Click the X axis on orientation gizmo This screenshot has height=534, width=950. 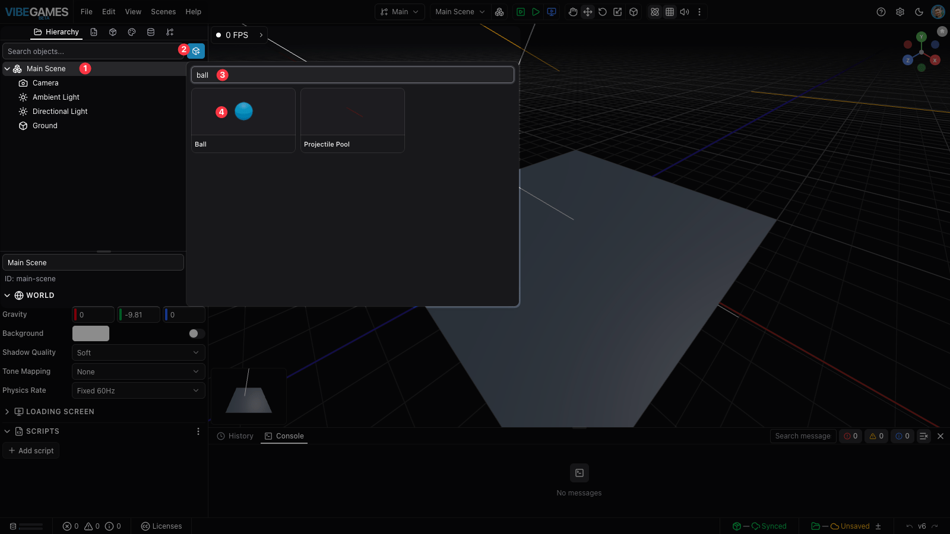click(935, 60)
